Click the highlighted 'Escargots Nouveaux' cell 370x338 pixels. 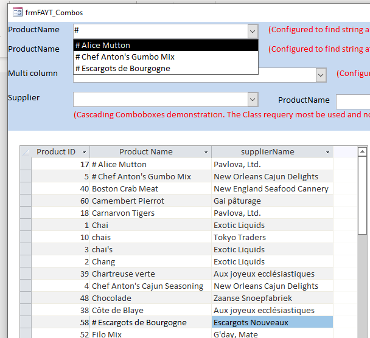click(272, 322)
